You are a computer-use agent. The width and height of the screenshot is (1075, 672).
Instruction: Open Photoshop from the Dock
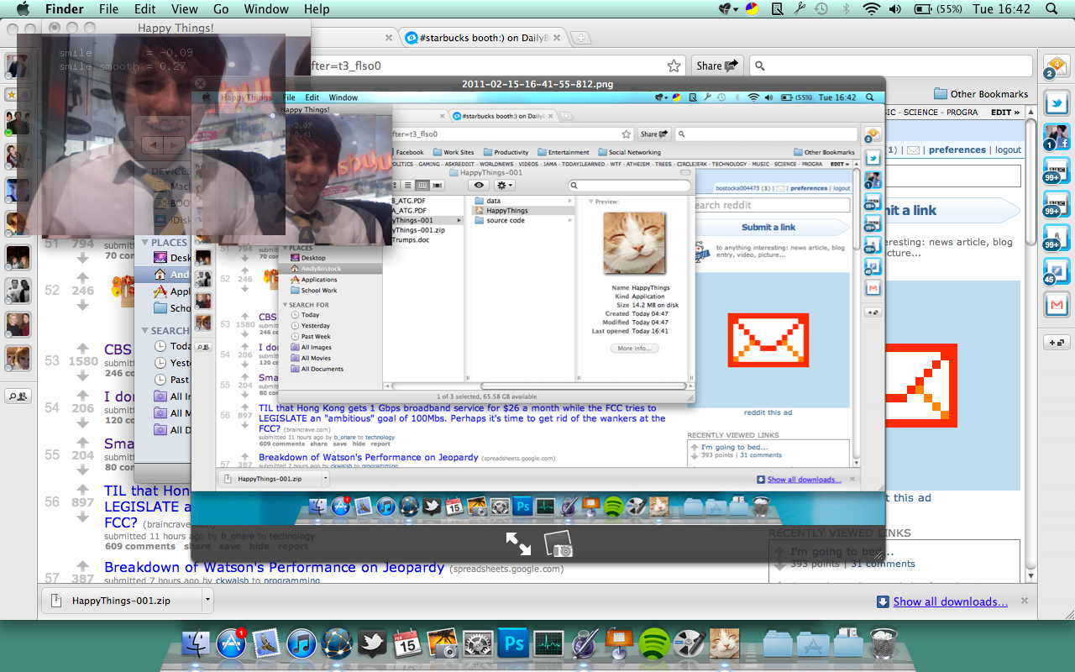point(513,644)
